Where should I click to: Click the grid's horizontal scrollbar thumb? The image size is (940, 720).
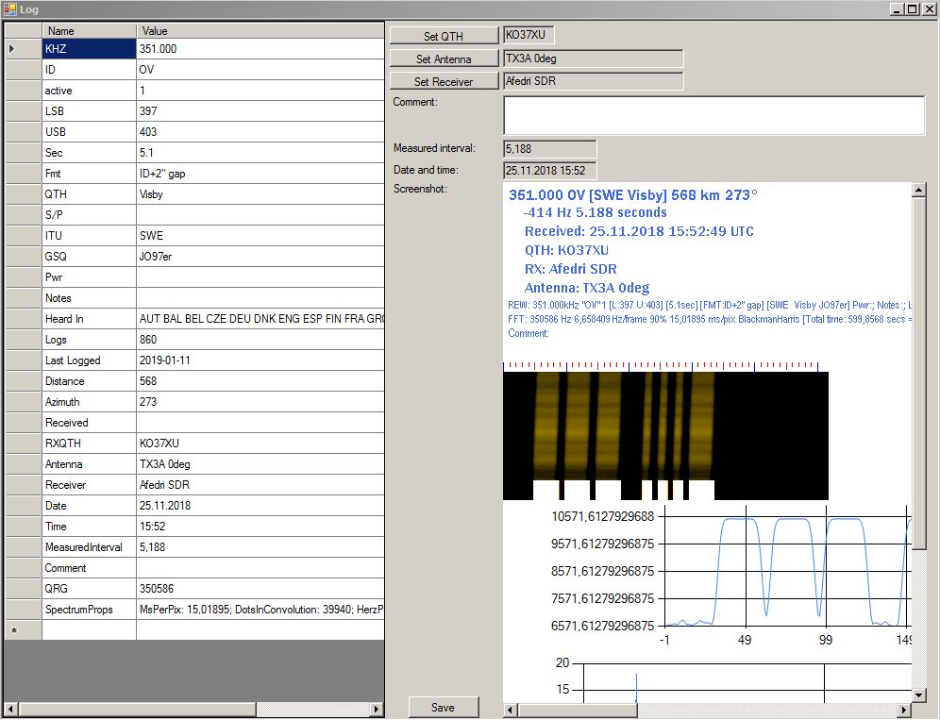click(138, 709)
